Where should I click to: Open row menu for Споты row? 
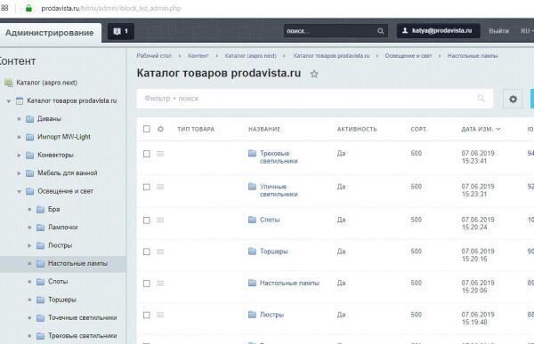tap(160, 220)
